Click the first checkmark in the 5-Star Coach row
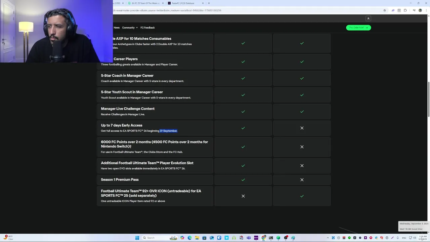Screen dimensions: 430x242 [243, 78]
